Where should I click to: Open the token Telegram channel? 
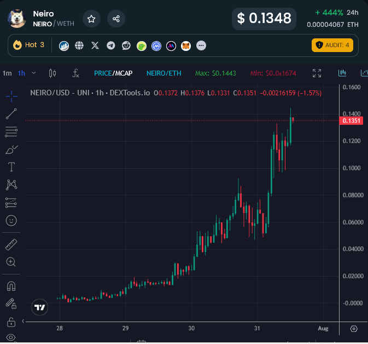click(x=111, y=45)
